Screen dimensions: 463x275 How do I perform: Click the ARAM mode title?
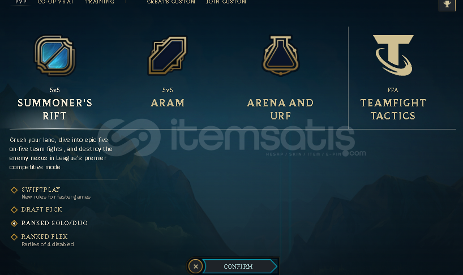(168, 103)
